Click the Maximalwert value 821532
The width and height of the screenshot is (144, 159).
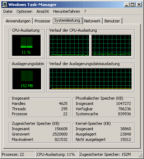(x=61, y=139)
